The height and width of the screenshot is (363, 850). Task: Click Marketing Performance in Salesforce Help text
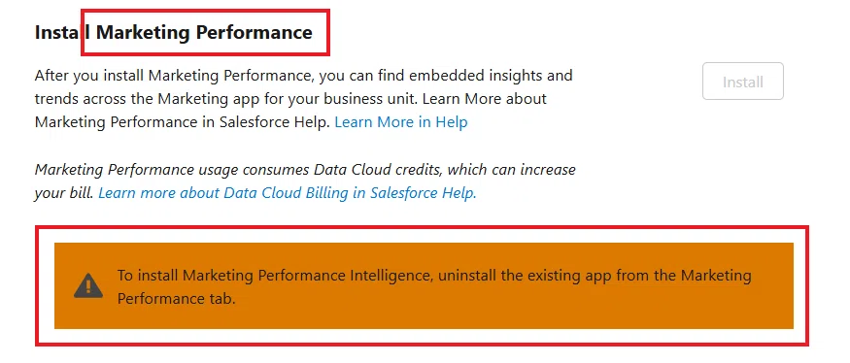183,122
